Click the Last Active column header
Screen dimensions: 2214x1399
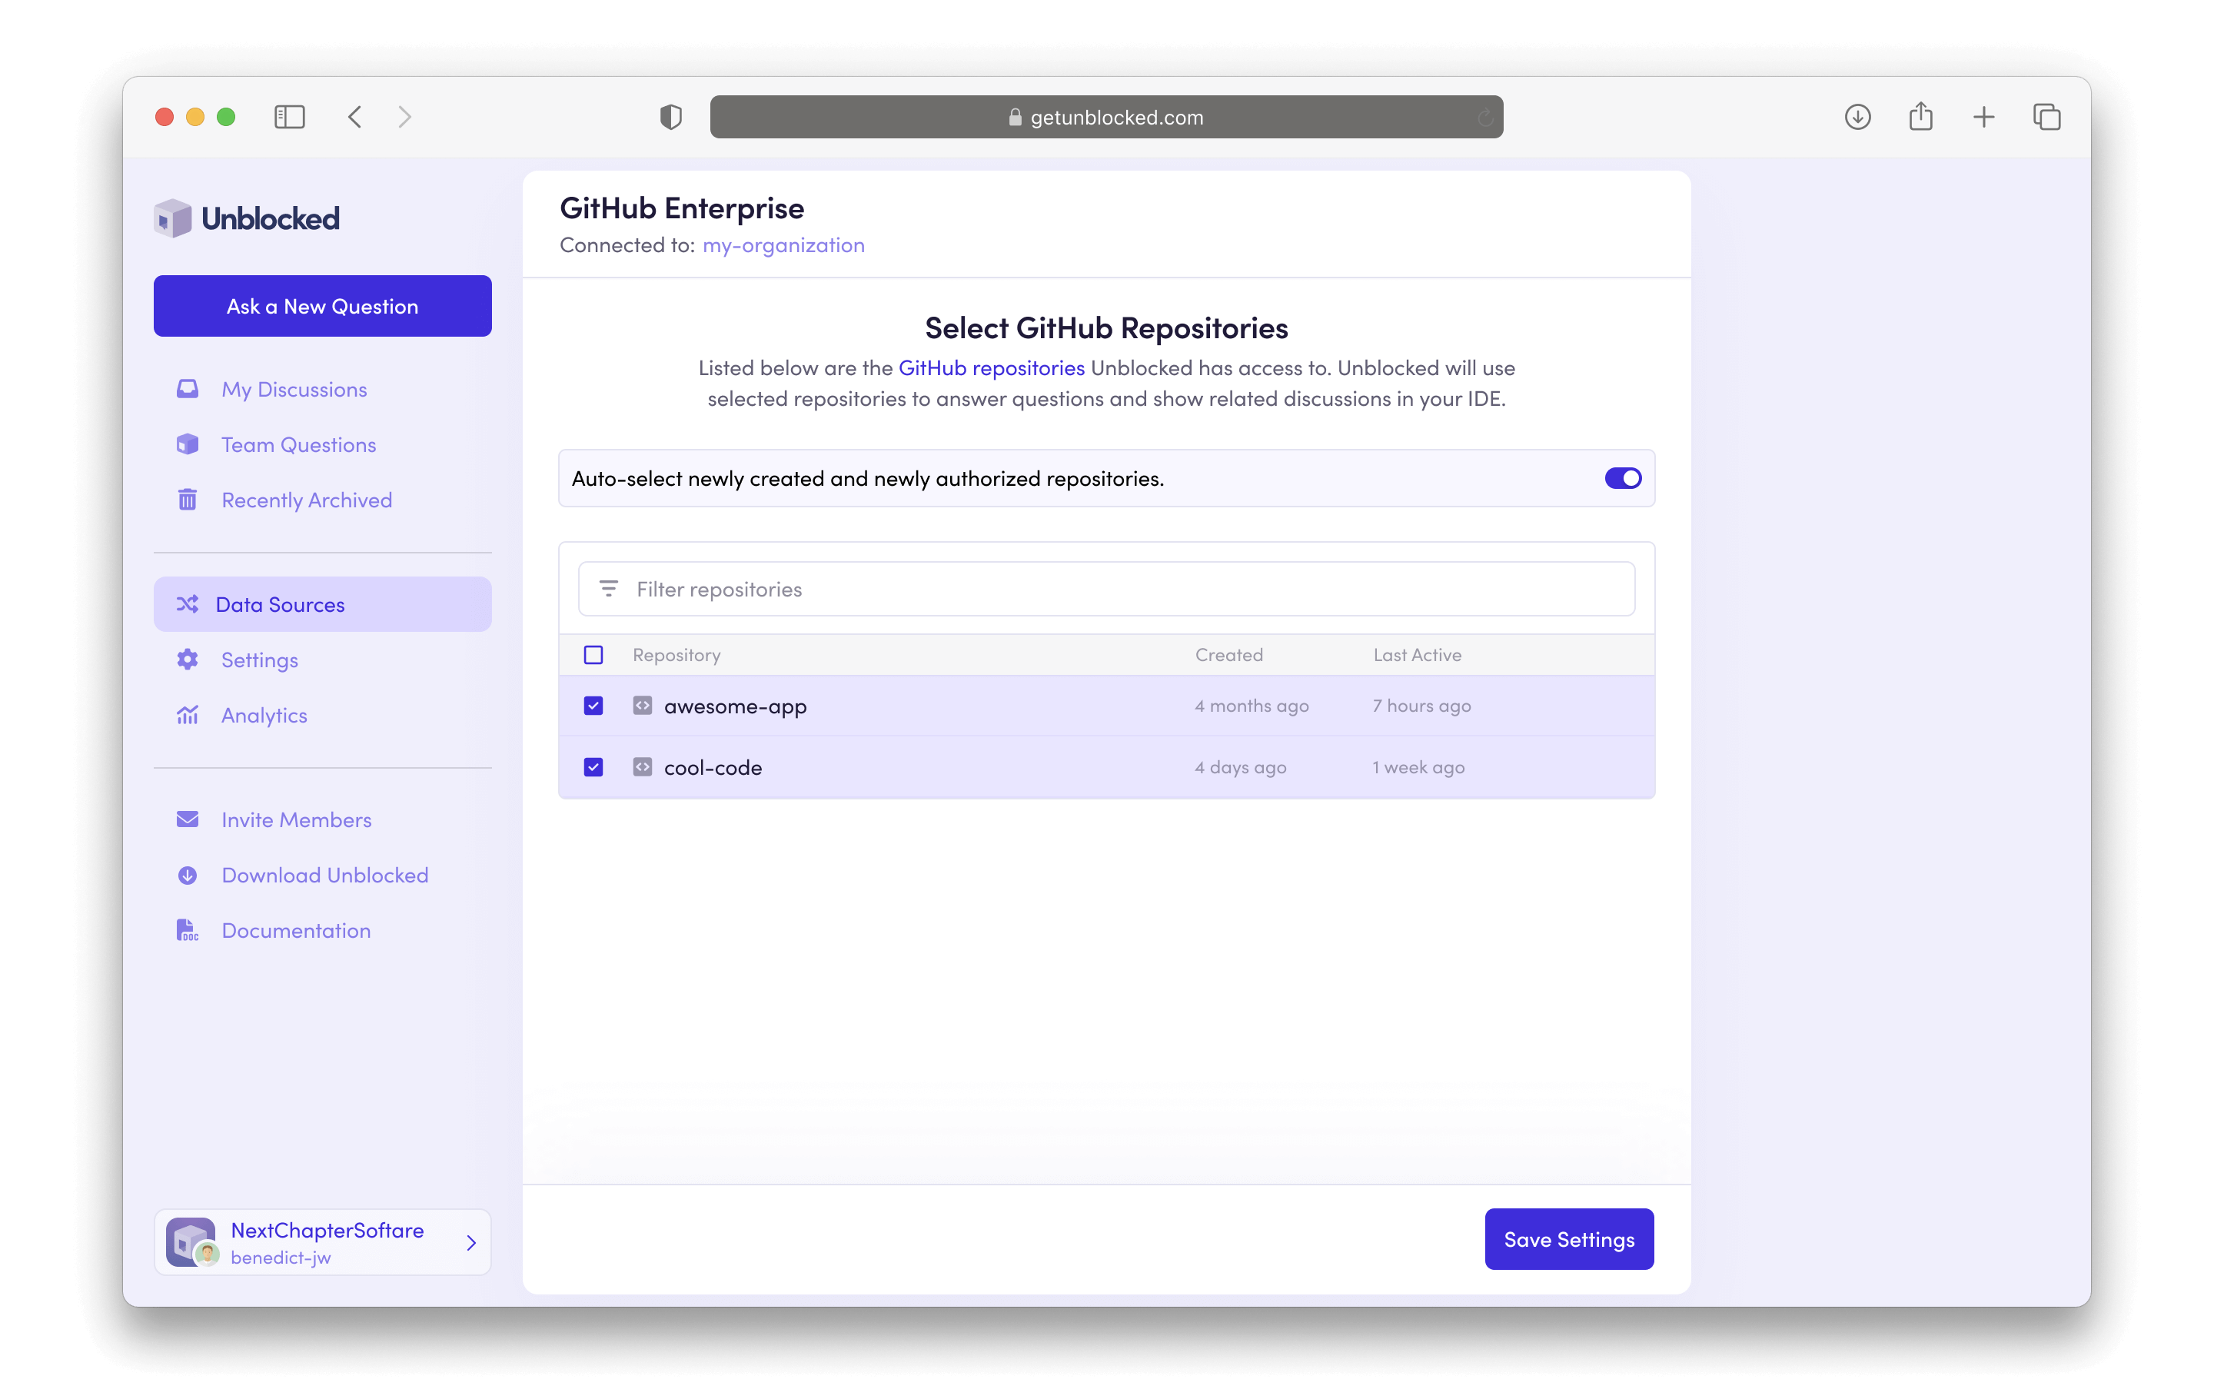pos(1417,654)
